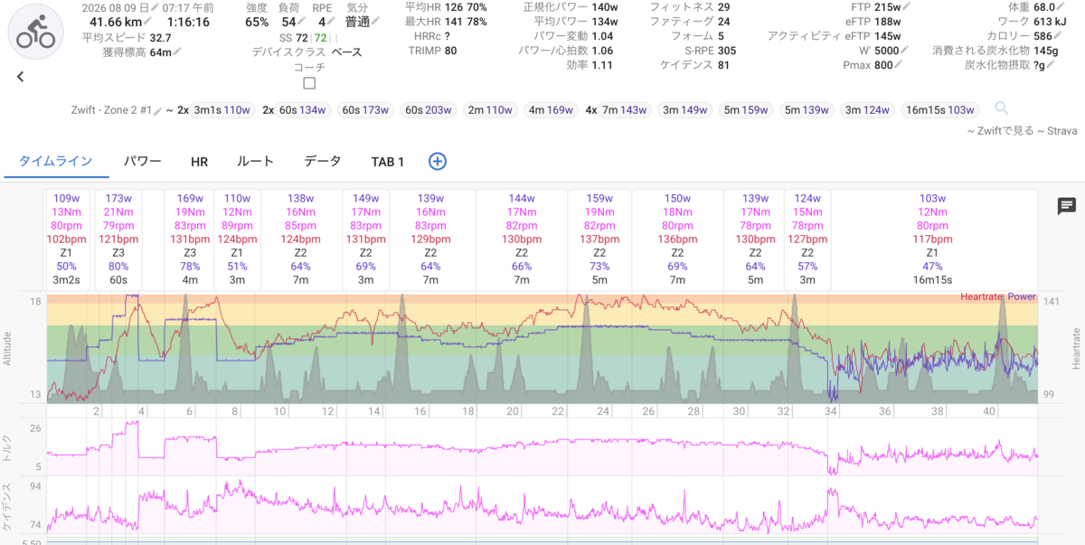Select the 5m 159w interval chip

[747, 110]
